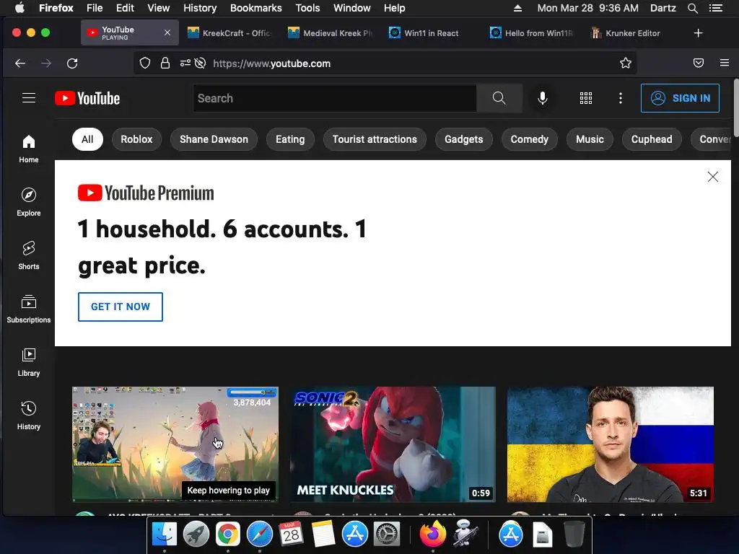Click in the YouTube search field
This screenshot has width=739, height=554.
(335, 98)
